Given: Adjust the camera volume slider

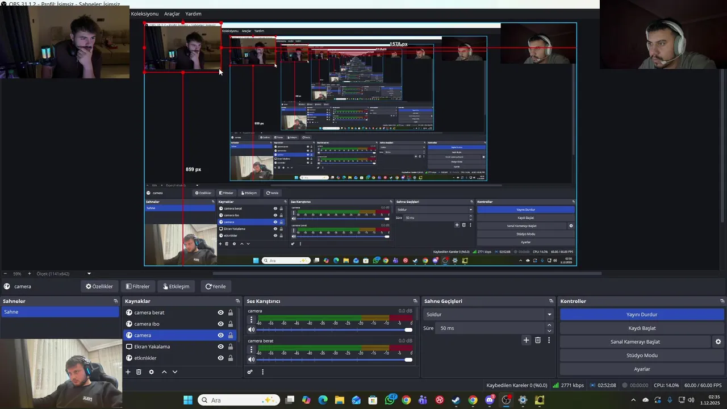Looking at the screenshot, I should [x=335, y=329].
